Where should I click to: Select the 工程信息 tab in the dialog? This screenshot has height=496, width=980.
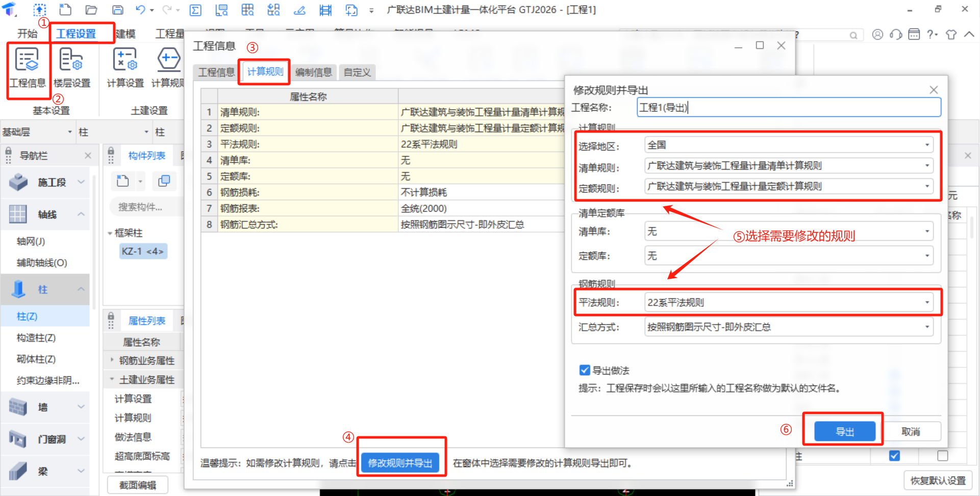(x=216, y=72)
